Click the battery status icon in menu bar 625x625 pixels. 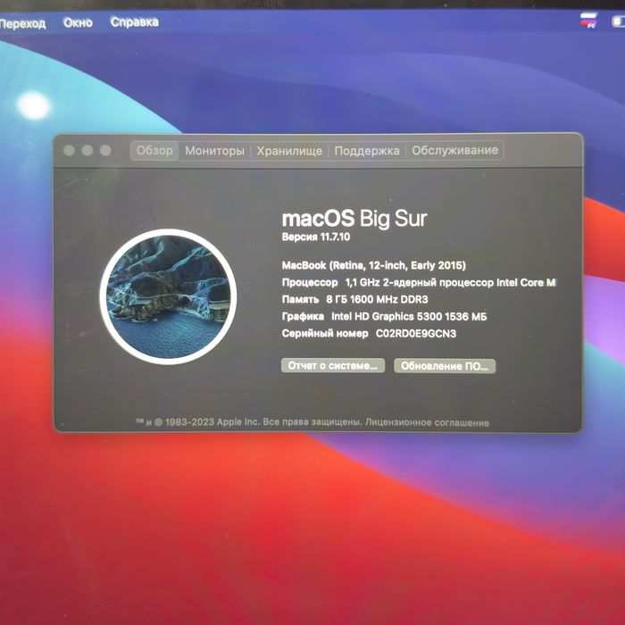[618, 22]
